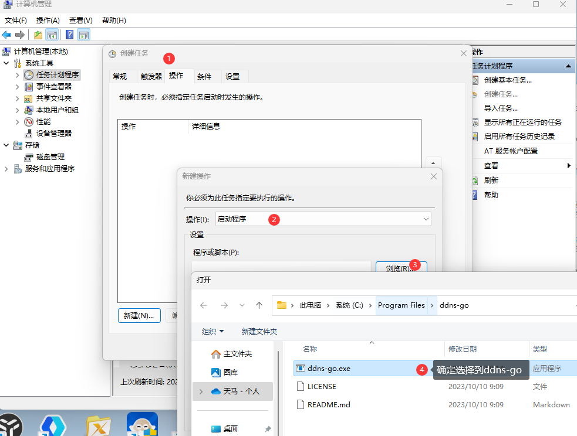Open the 文件(F) menu
577x436 pixels.
click(x=15, y=21)
